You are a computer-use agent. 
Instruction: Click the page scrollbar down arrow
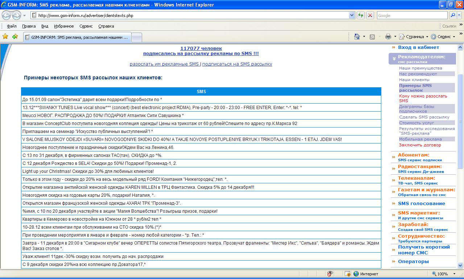pyautogui.click(x=460, y=265)
